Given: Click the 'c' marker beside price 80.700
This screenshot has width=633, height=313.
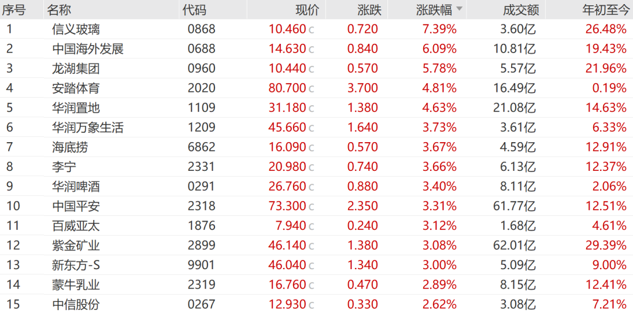Looking at the screenshot, I should 312,89.
